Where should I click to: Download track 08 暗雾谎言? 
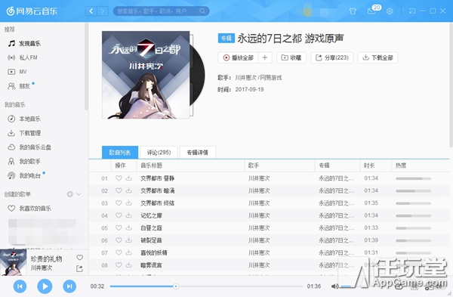(129, 265)
